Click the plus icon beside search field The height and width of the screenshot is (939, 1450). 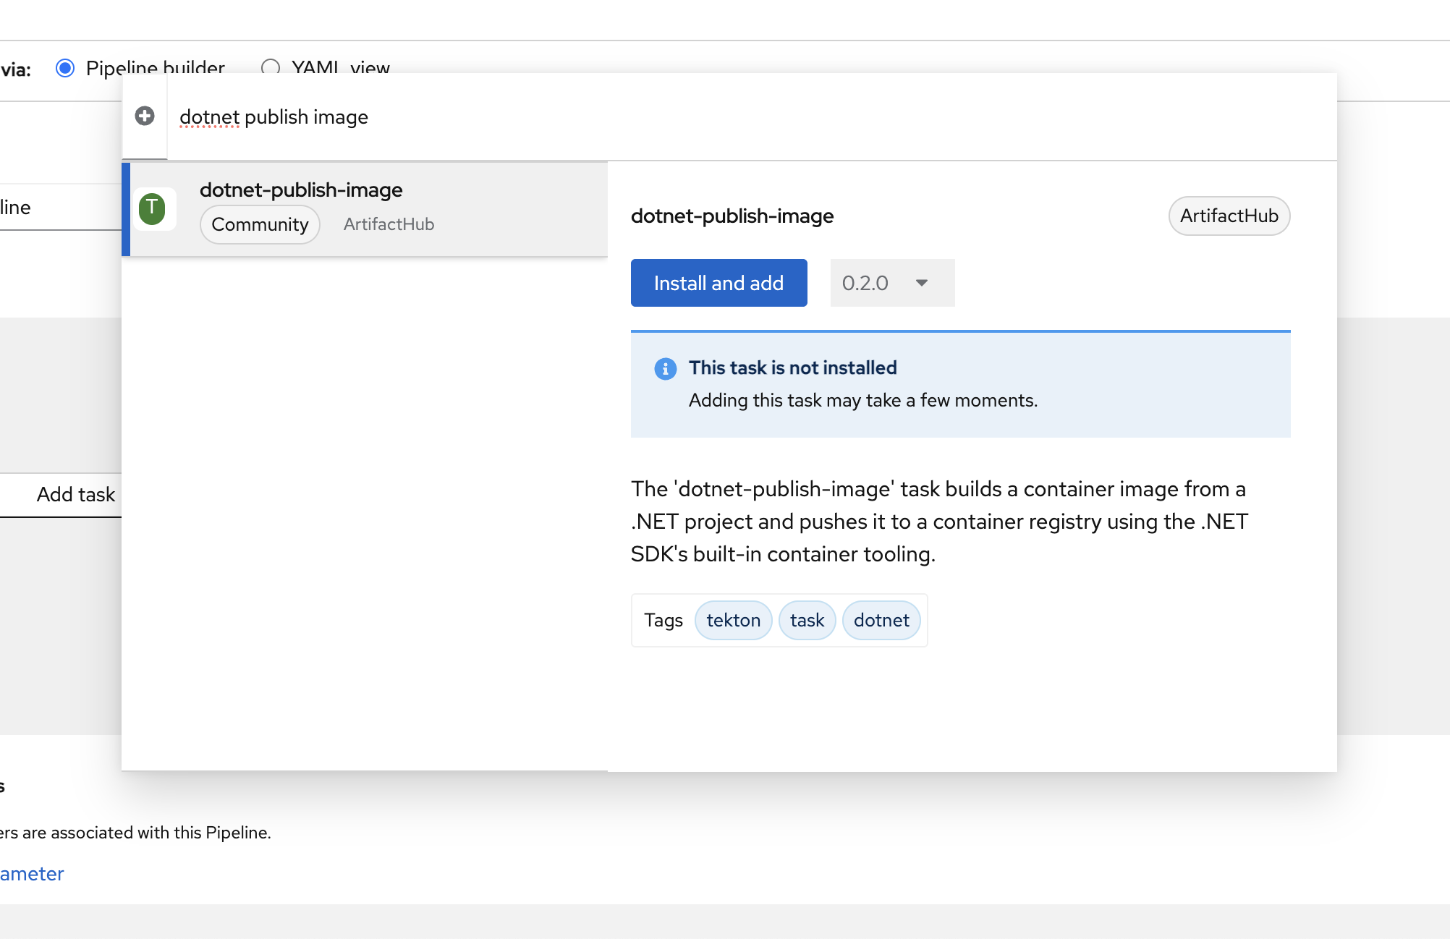pyautogui.click(x=145, y=116)
